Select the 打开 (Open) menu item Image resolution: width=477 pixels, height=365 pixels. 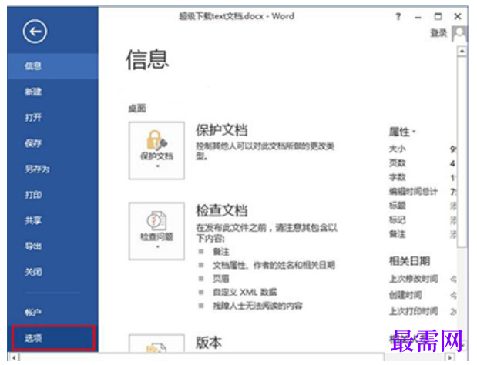pos(52,117)
